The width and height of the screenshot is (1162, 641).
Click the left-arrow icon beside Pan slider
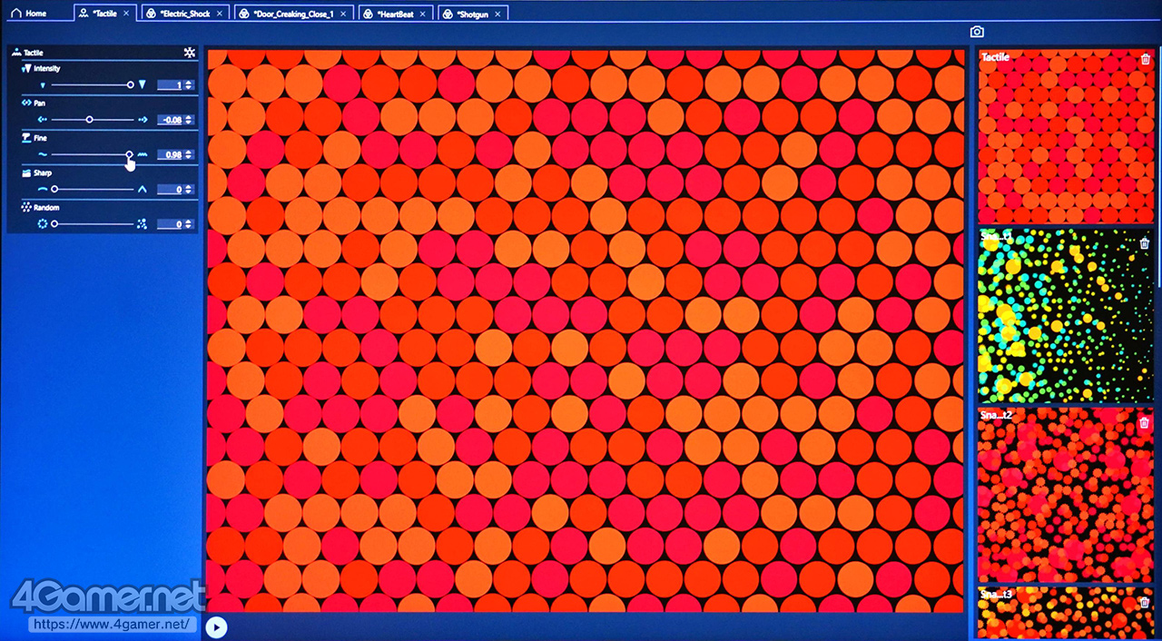(x=42, y=120)
